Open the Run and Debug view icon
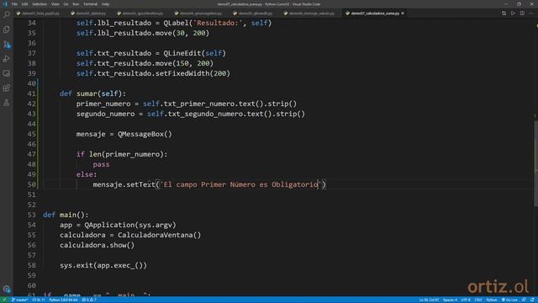 (x=7, y=59)
